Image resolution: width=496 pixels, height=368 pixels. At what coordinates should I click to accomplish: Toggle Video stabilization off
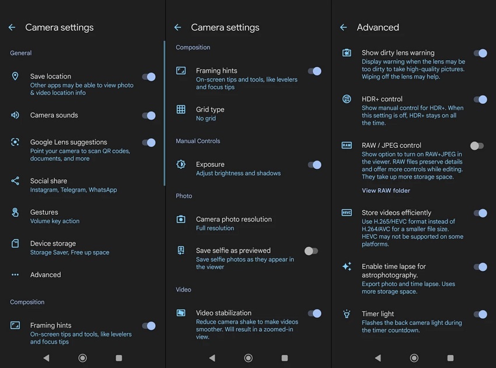[x=315, y=313]
